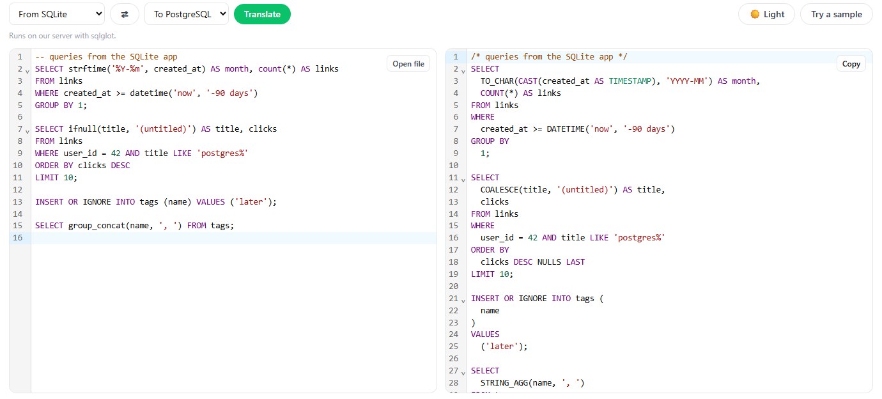Click input line number 13 in gutter
The image size is (882, 399).
[x=19, y=201]
